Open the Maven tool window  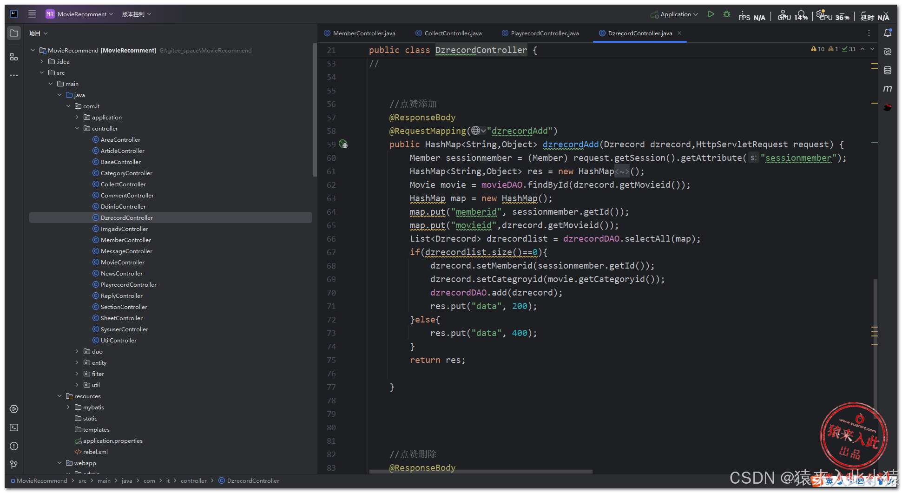click(x=888, y=88)
